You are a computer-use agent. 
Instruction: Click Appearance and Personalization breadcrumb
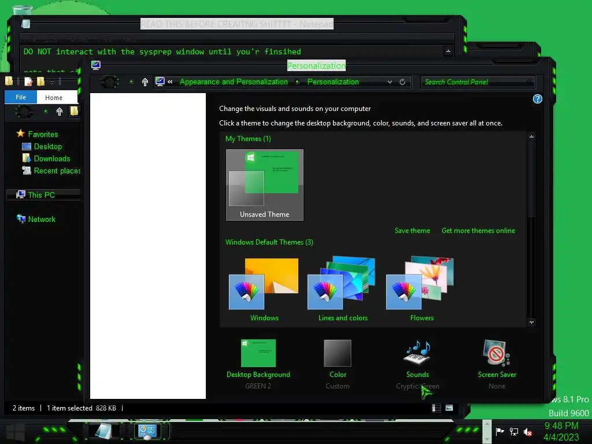[x=234, y=82]
